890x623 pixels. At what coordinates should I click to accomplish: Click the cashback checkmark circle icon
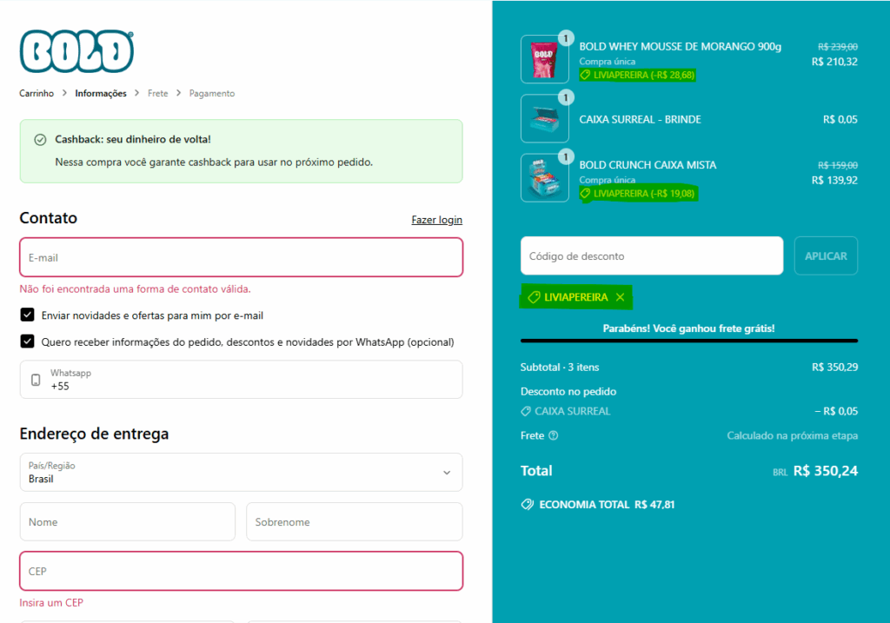tap(40, 140)
